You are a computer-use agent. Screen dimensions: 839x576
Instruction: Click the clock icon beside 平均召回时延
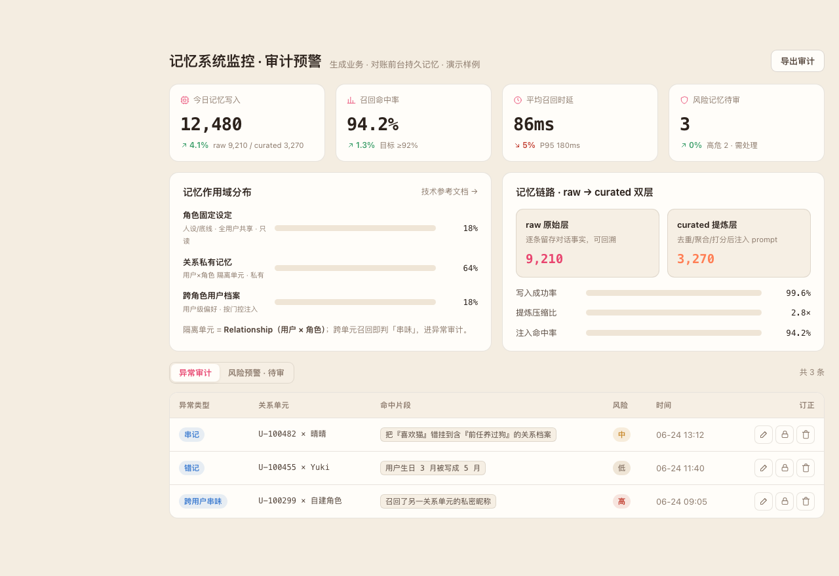tap(518, 100)
